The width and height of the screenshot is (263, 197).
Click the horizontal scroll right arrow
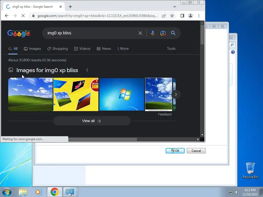tap(198, 139)
